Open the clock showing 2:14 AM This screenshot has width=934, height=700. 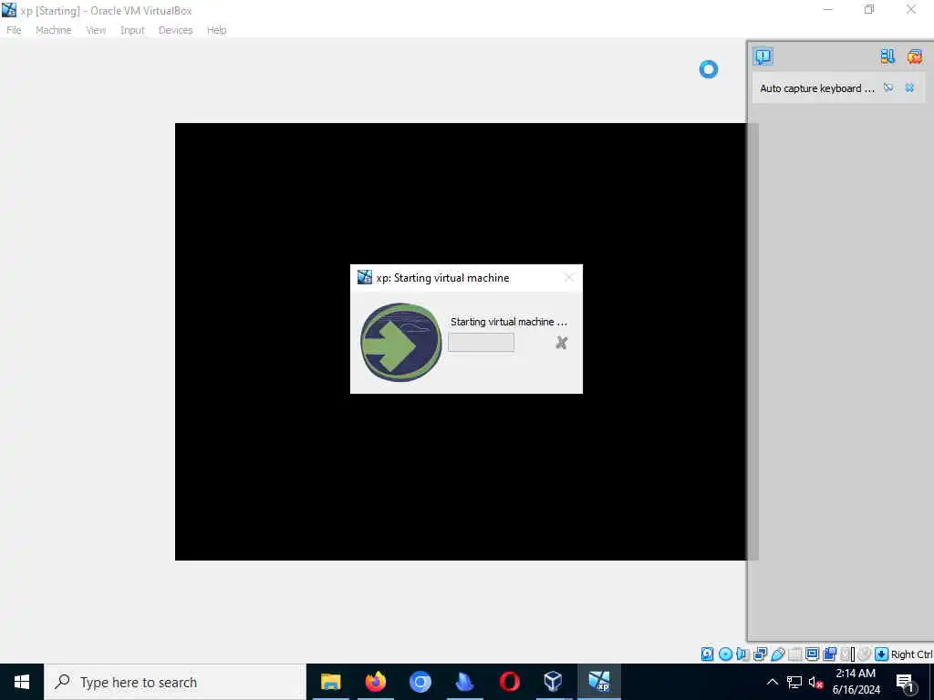tap(856, 682)
